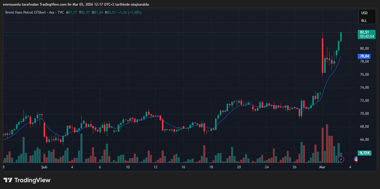Click the purple lightning event icon
380x189 pixels.
coord(341,159)
